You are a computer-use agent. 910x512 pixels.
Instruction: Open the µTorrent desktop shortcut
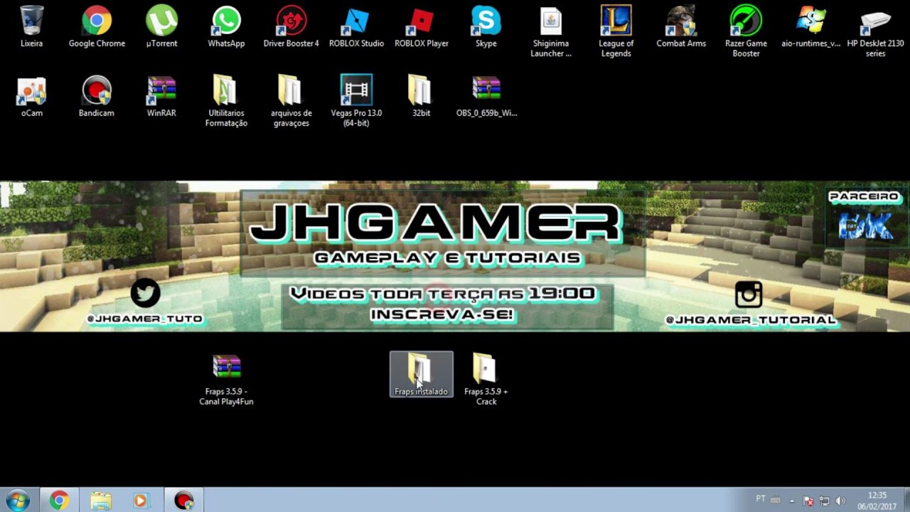161,27
